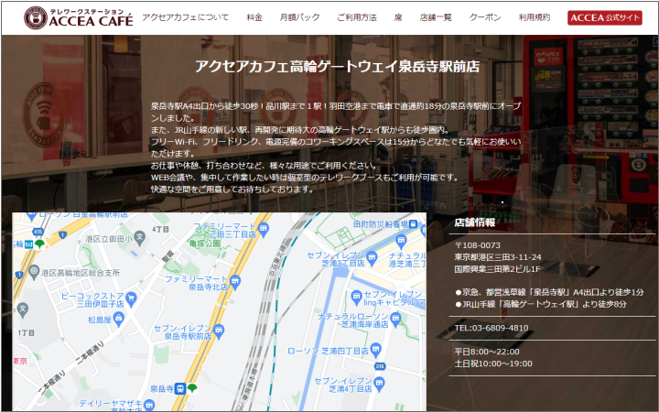Go to the 月額パック menu item
659x412 pixels.
299,17
